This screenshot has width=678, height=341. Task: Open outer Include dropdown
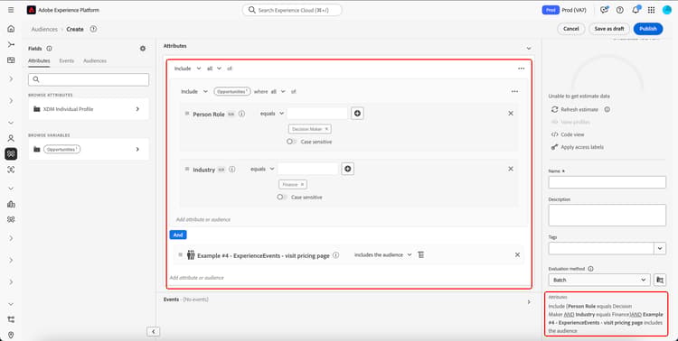click(x=188, y=69)
